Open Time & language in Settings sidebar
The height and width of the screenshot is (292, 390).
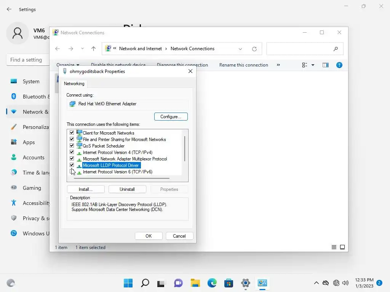click(x=28, y=173)
